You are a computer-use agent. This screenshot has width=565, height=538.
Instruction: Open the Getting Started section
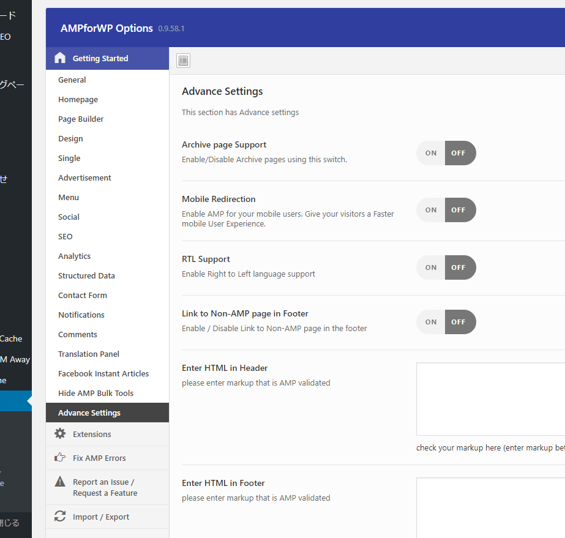[x=107, y=58]
